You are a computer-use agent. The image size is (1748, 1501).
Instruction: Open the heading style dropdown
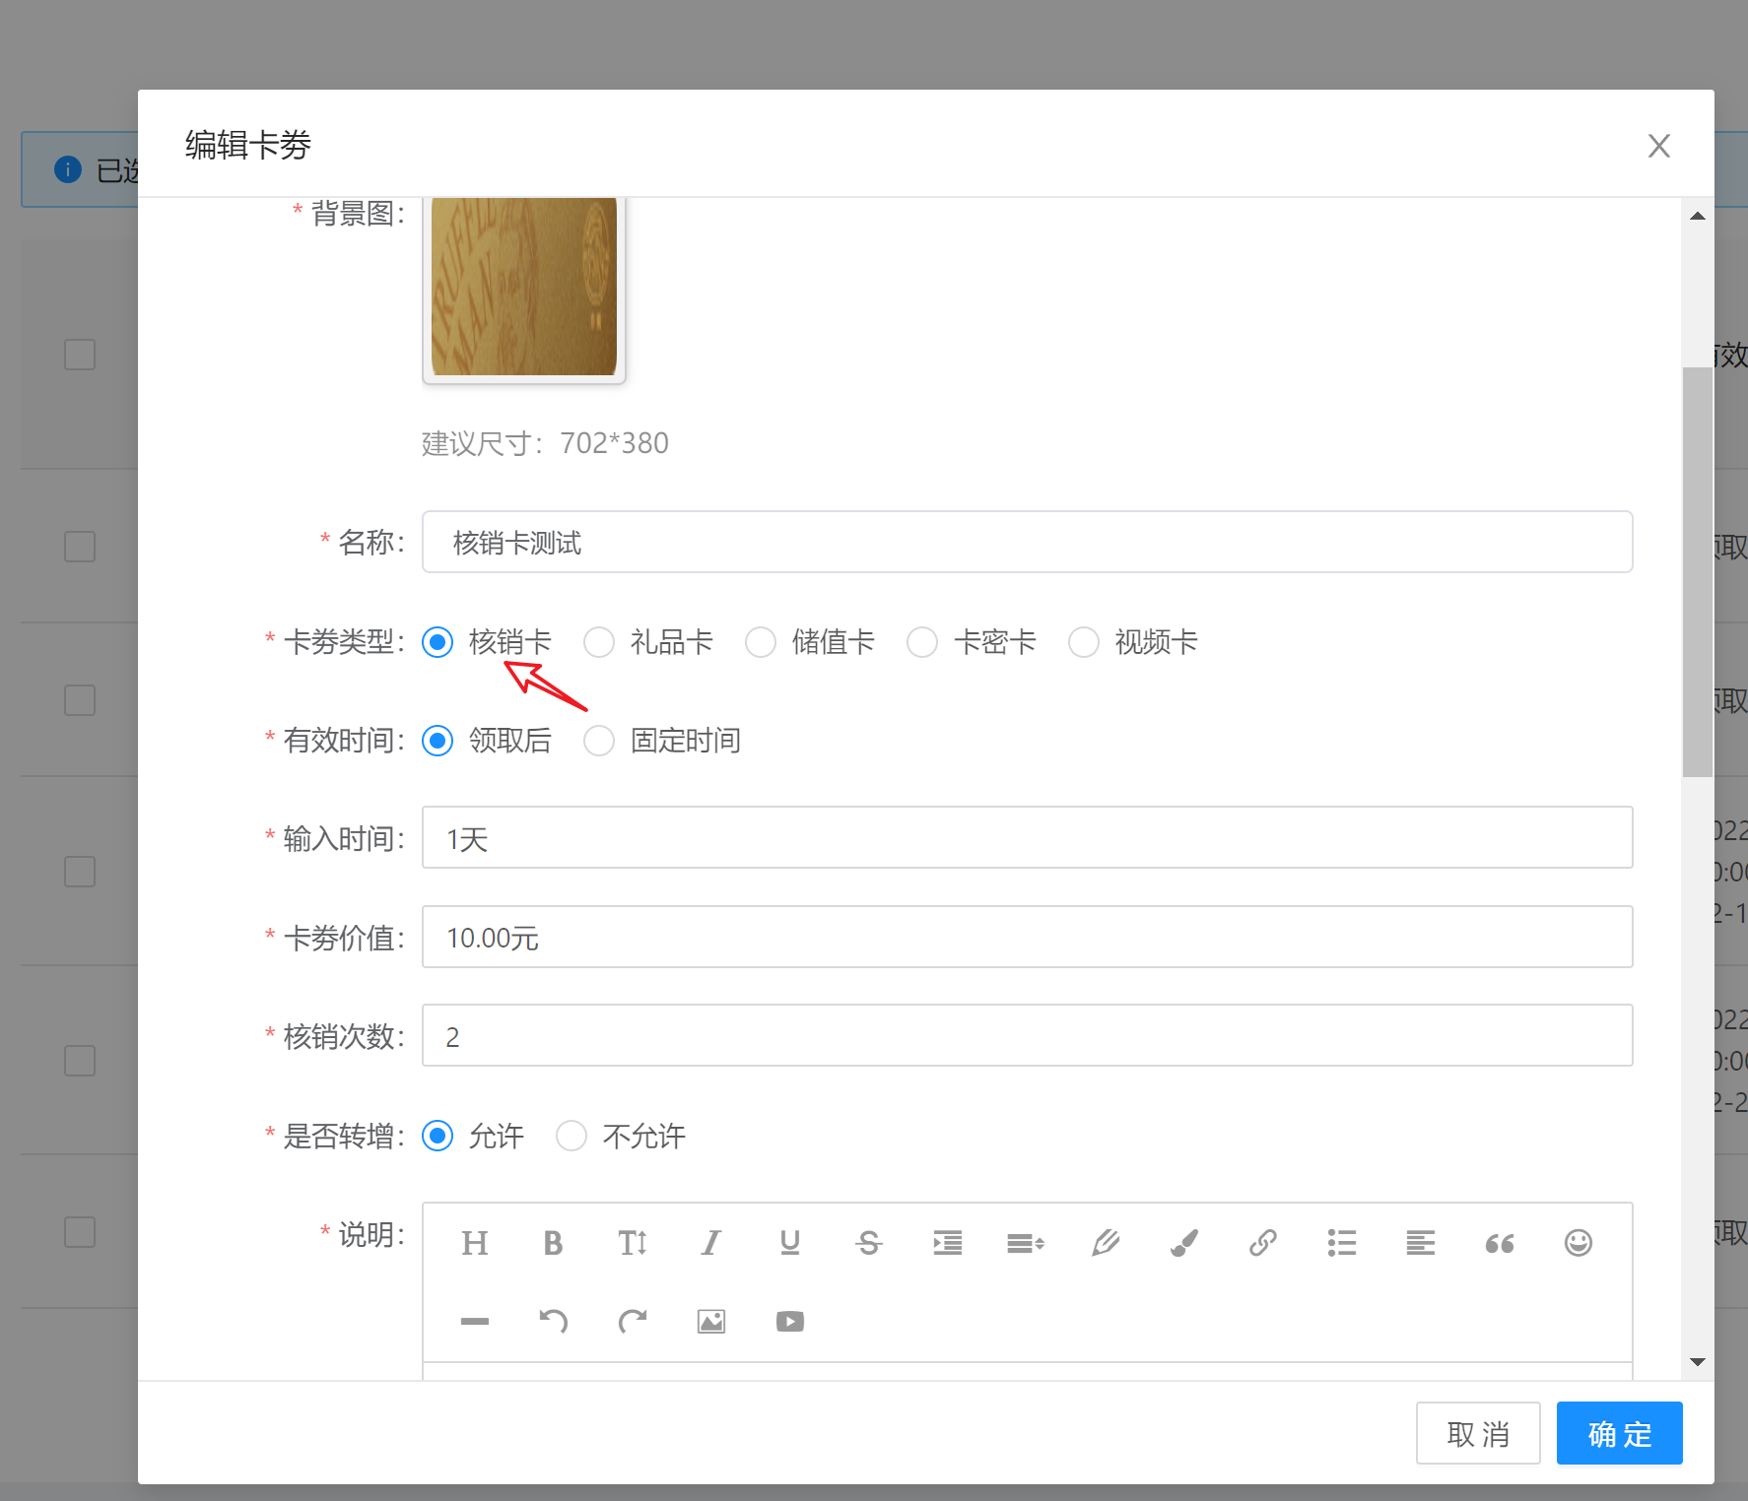click(x=474, y=1243)
